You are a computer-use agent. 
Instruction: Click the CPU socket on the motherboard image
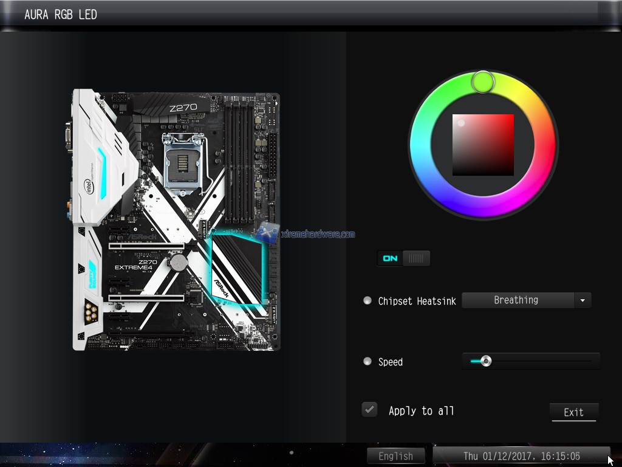183,162
